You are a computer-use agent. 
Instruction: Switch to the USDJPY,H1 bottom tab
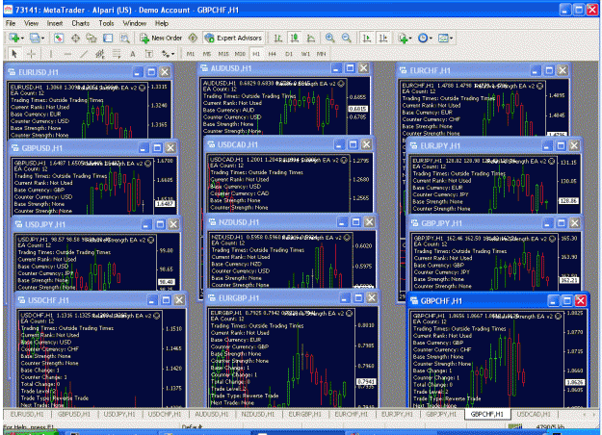(119, 414)
